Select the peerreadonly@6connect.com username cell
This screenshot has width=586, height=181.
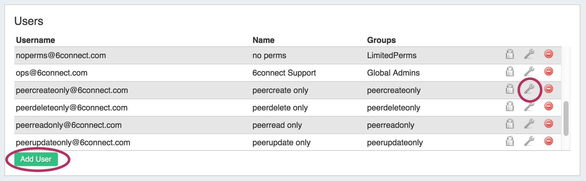[69, 125]
